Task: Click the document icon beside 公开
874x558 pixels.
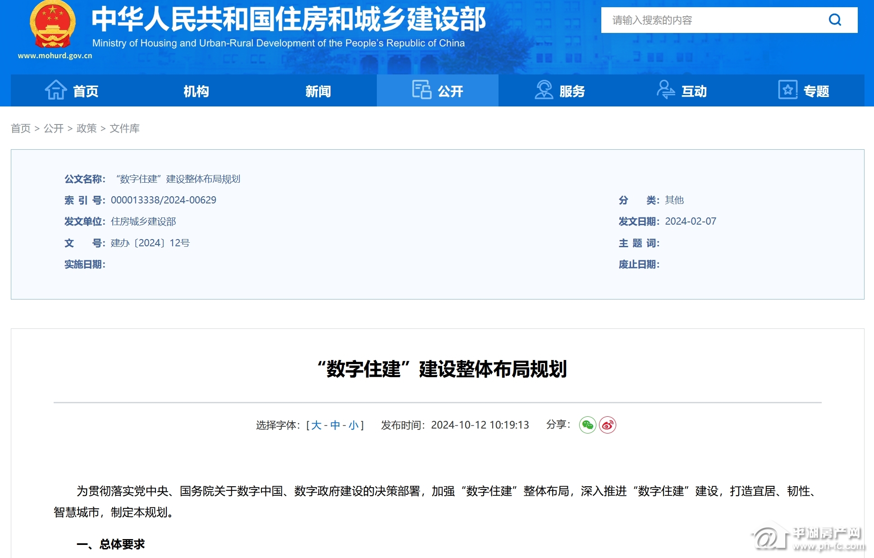Action: [x=422, y=90]
